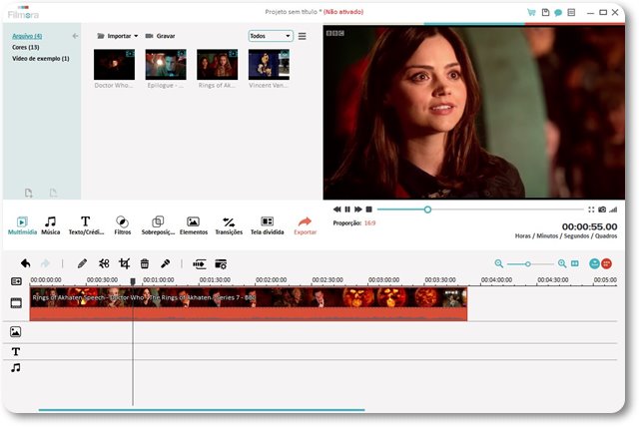Click the fast forward playback button
This screenshot has width=639, height=427.
coord(358,210)
